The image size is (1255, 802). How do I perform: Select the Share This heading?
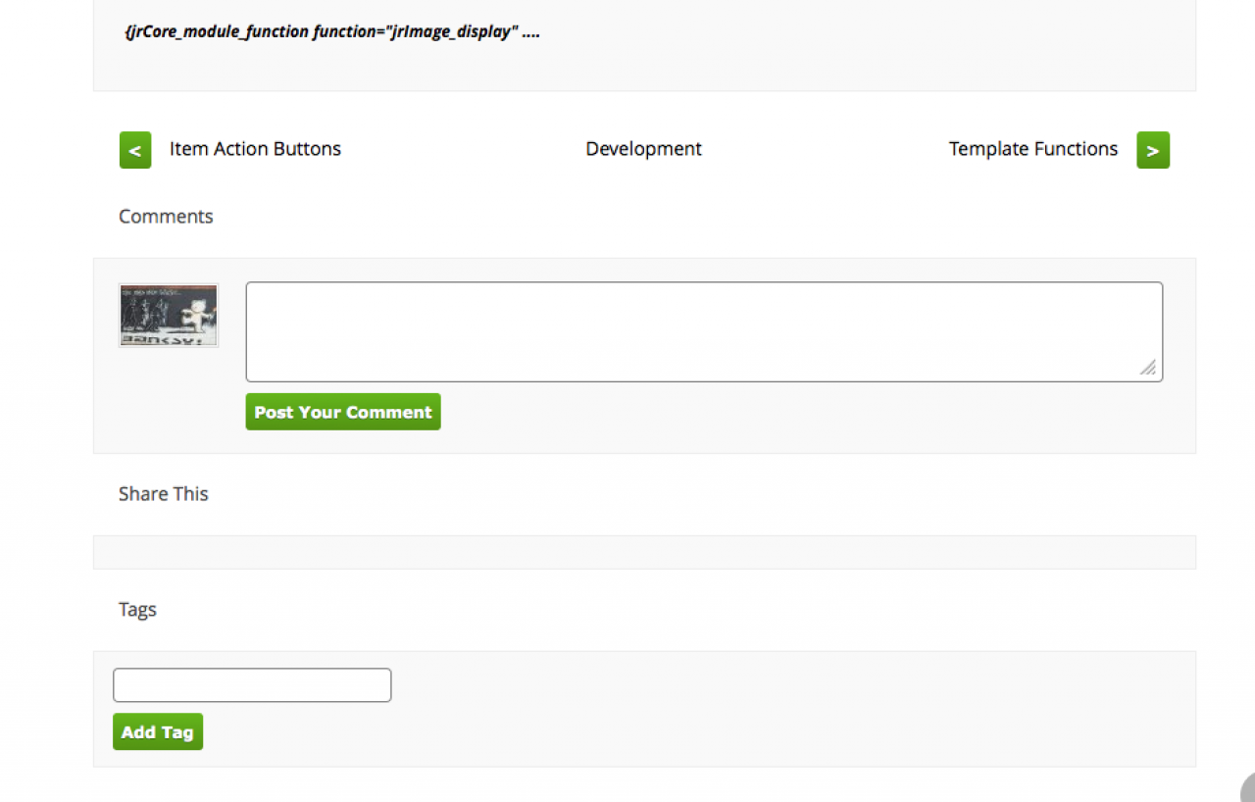[163, 494]
